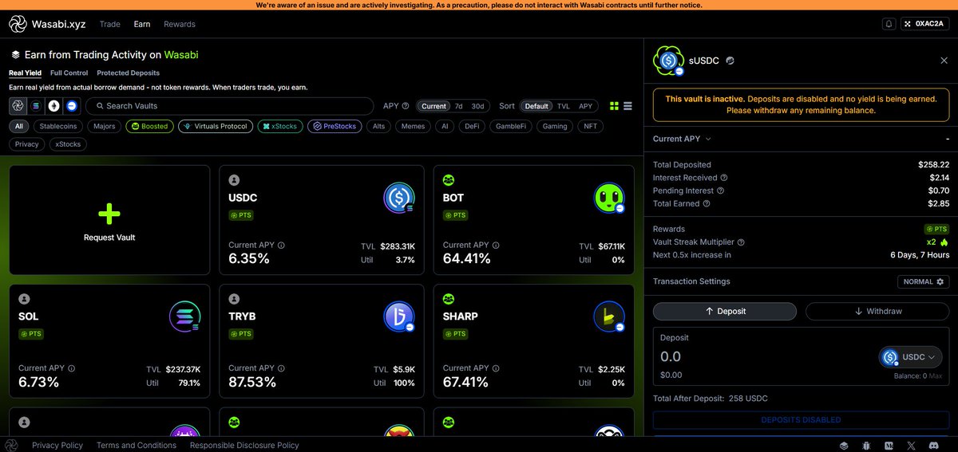Open the Trade page
This screenshot has height=452, width=958.
pyautogui.click(x=110, y=24)
